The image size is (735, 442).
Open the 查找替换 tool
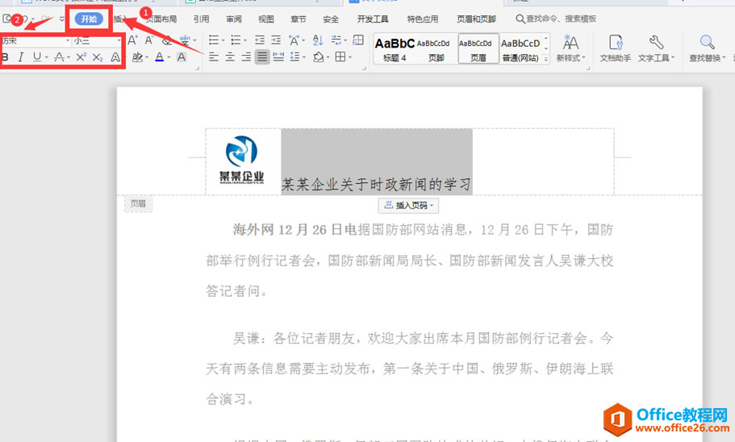tap(707, 49)
